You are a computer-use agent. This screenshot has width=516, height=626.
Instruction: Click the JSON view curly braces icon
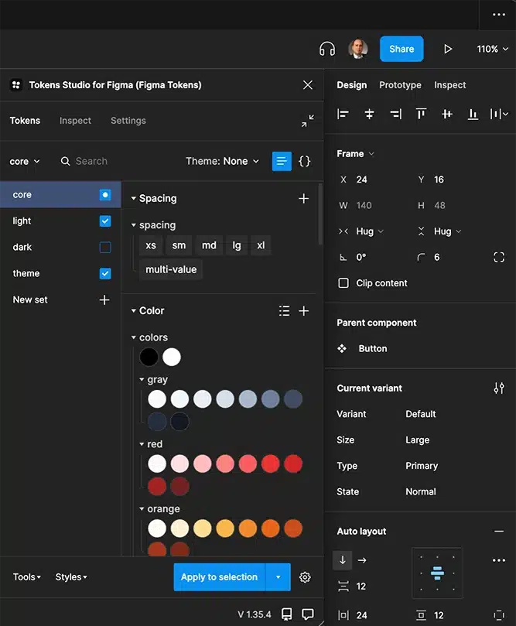305,161
